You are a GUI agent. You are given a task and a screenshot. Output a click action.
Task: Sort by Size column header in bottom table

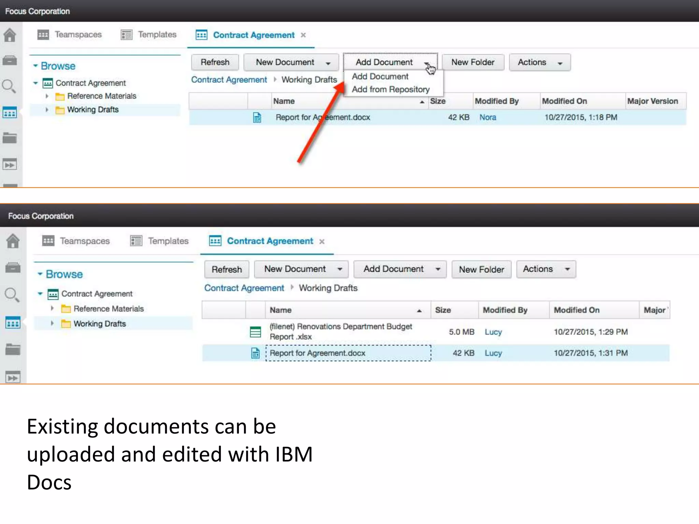455,310
